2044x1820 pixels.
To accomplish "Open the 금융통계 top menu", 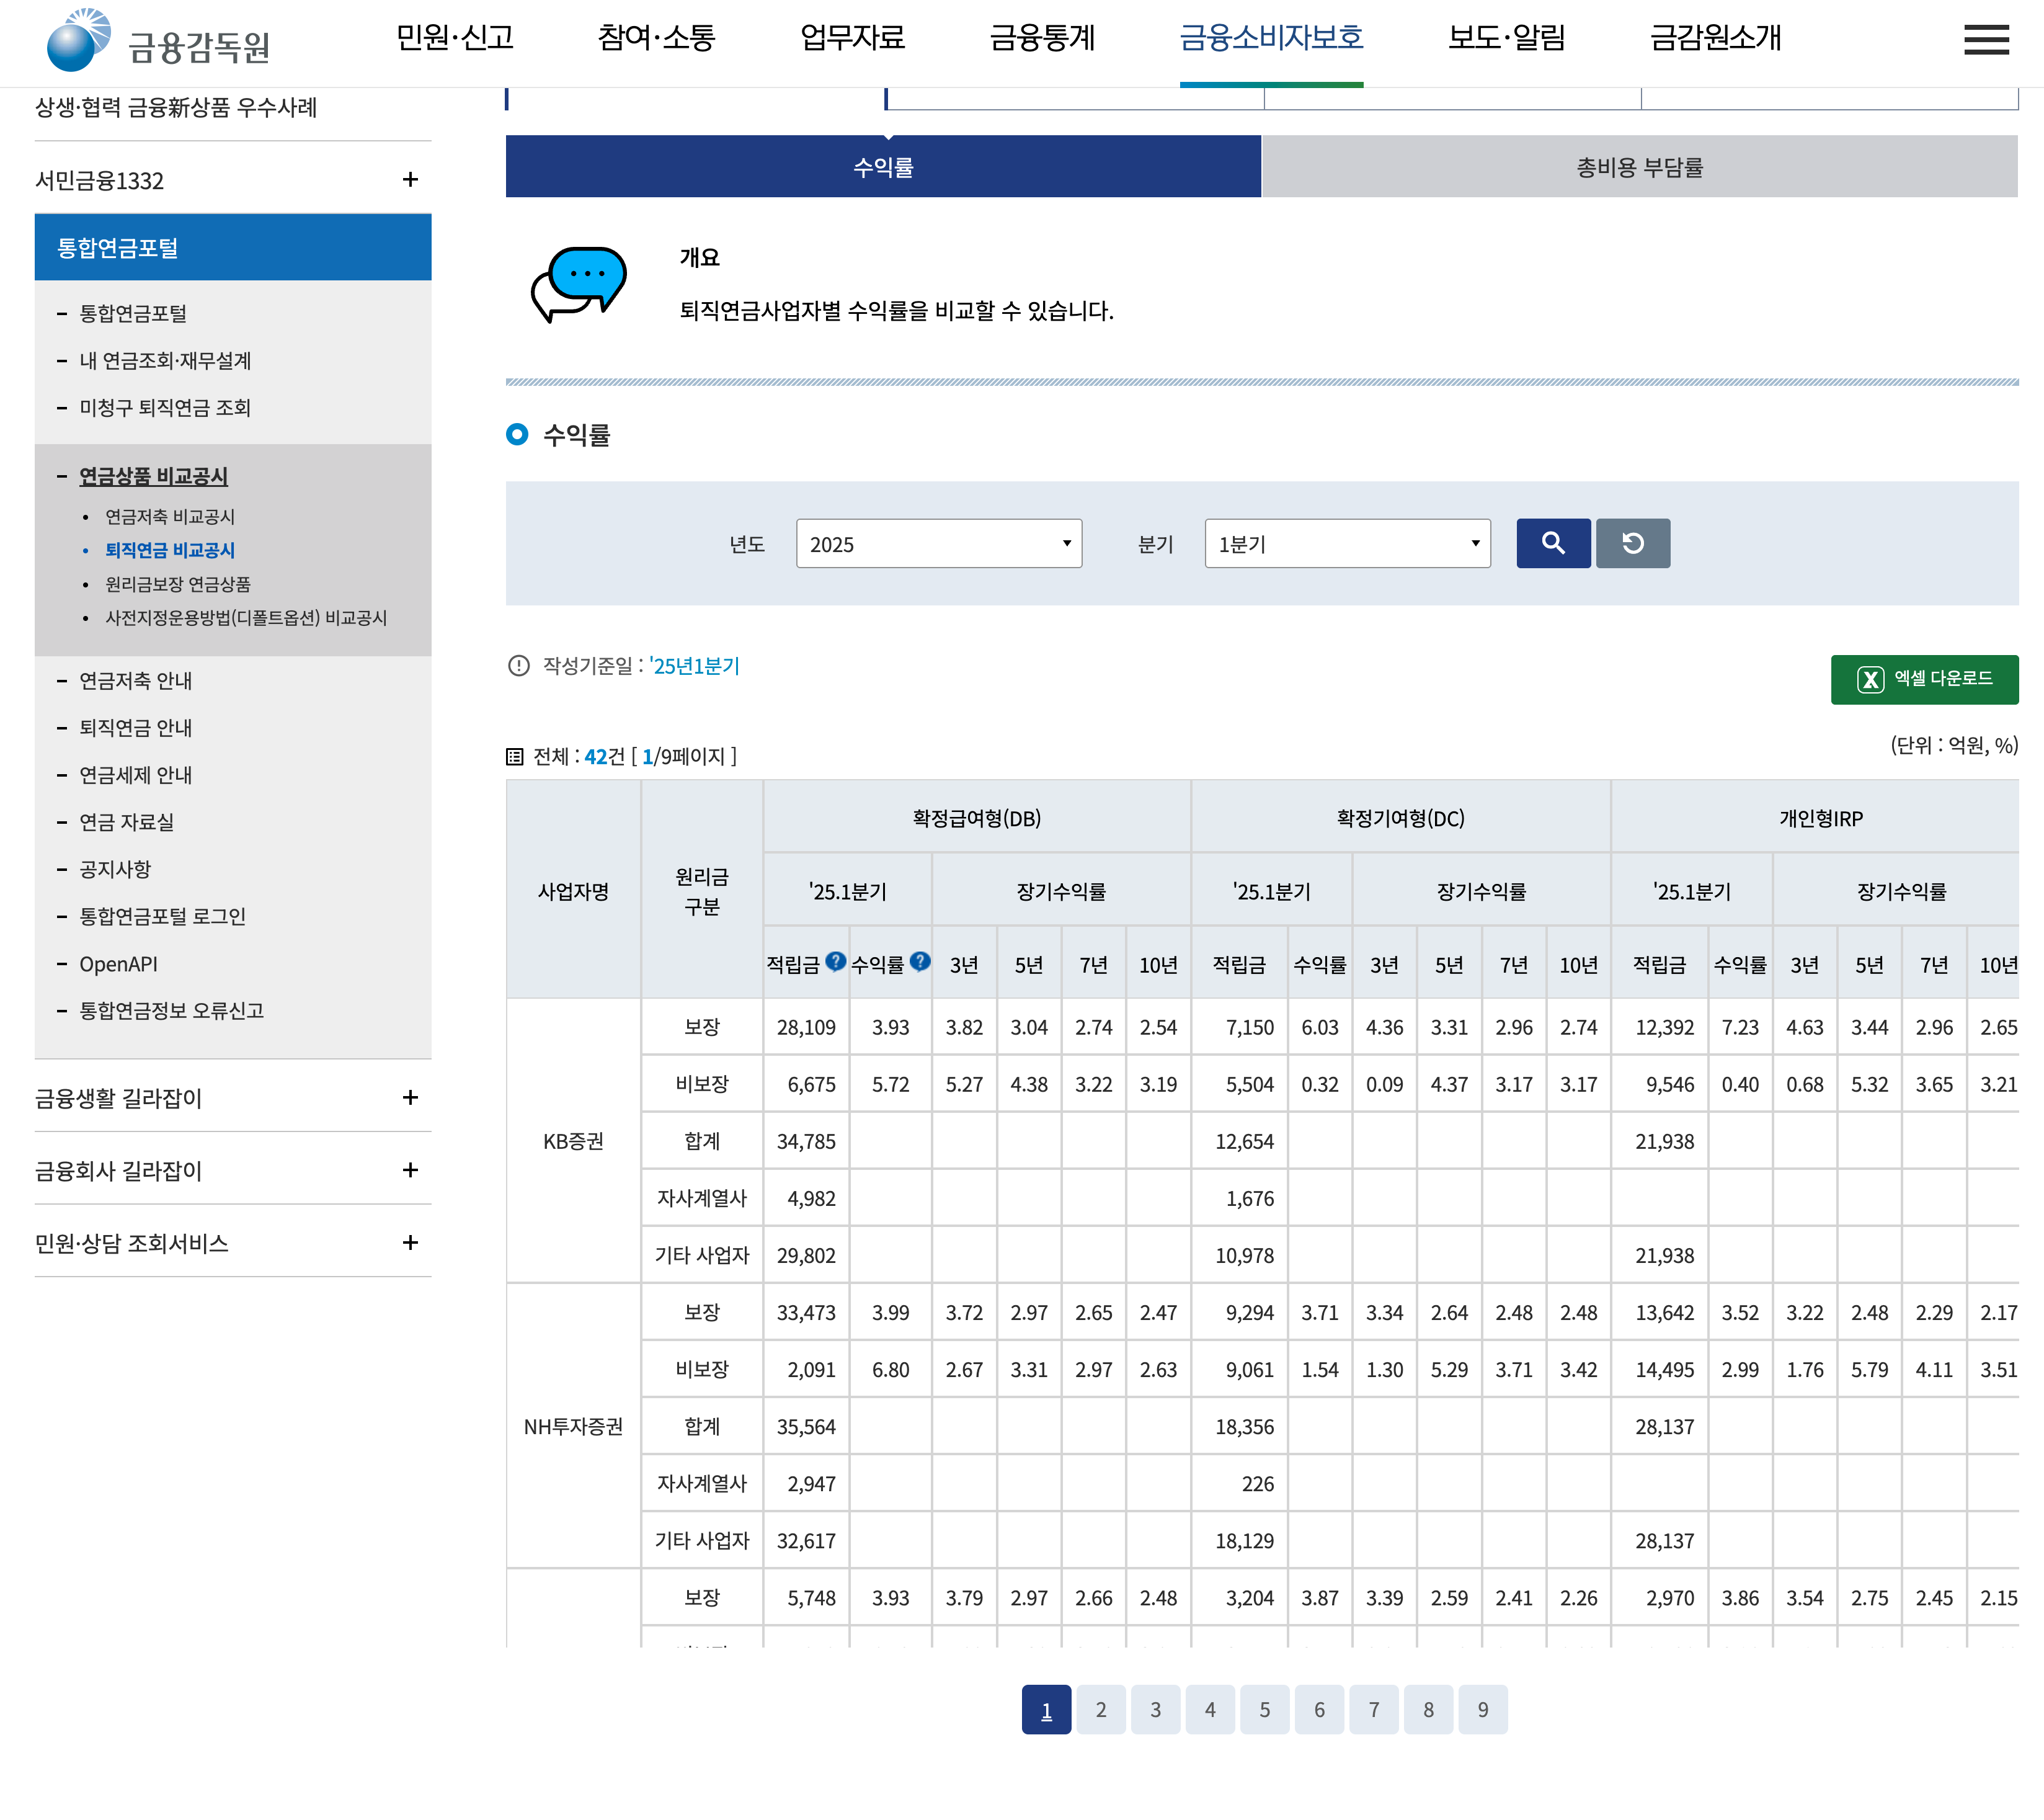I will (x=1042, y=38).
